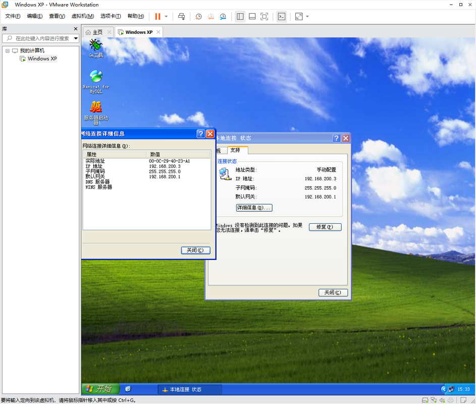476x404 pixels.
Task: Click the XP clock showing 15:33
Action: tap(463, 389)
